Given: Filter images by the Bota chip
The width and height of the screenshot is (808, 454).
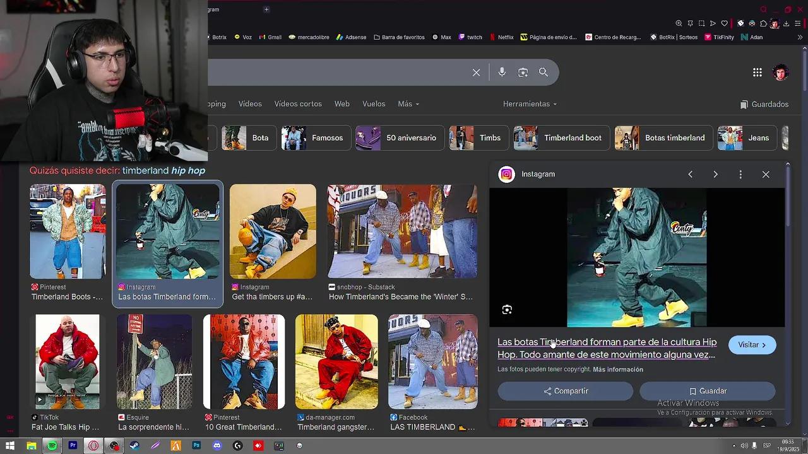Looking at the screenshot, I should click(x=248, y=138).
